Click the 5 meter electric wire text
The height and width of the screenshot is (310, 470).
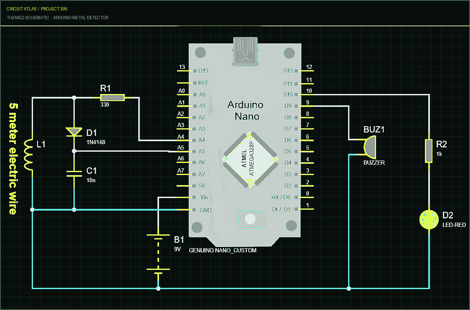click(13, 158)
